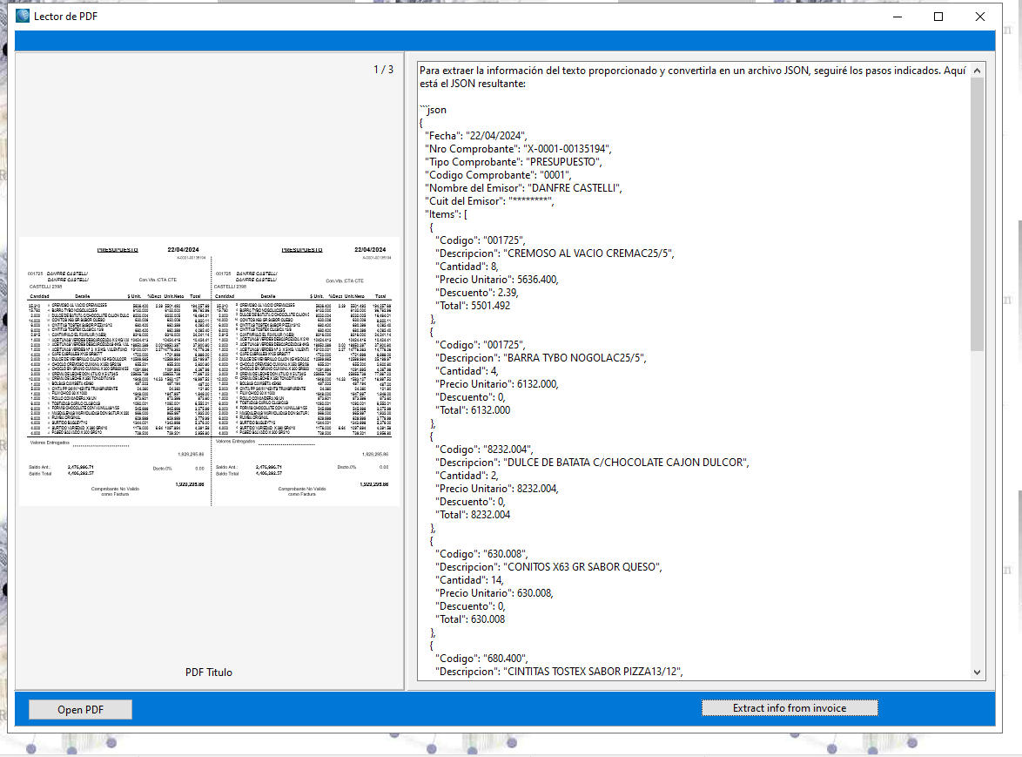Click the PDF Titulo label
1022x757 pixels.
[x=209, y=673]
